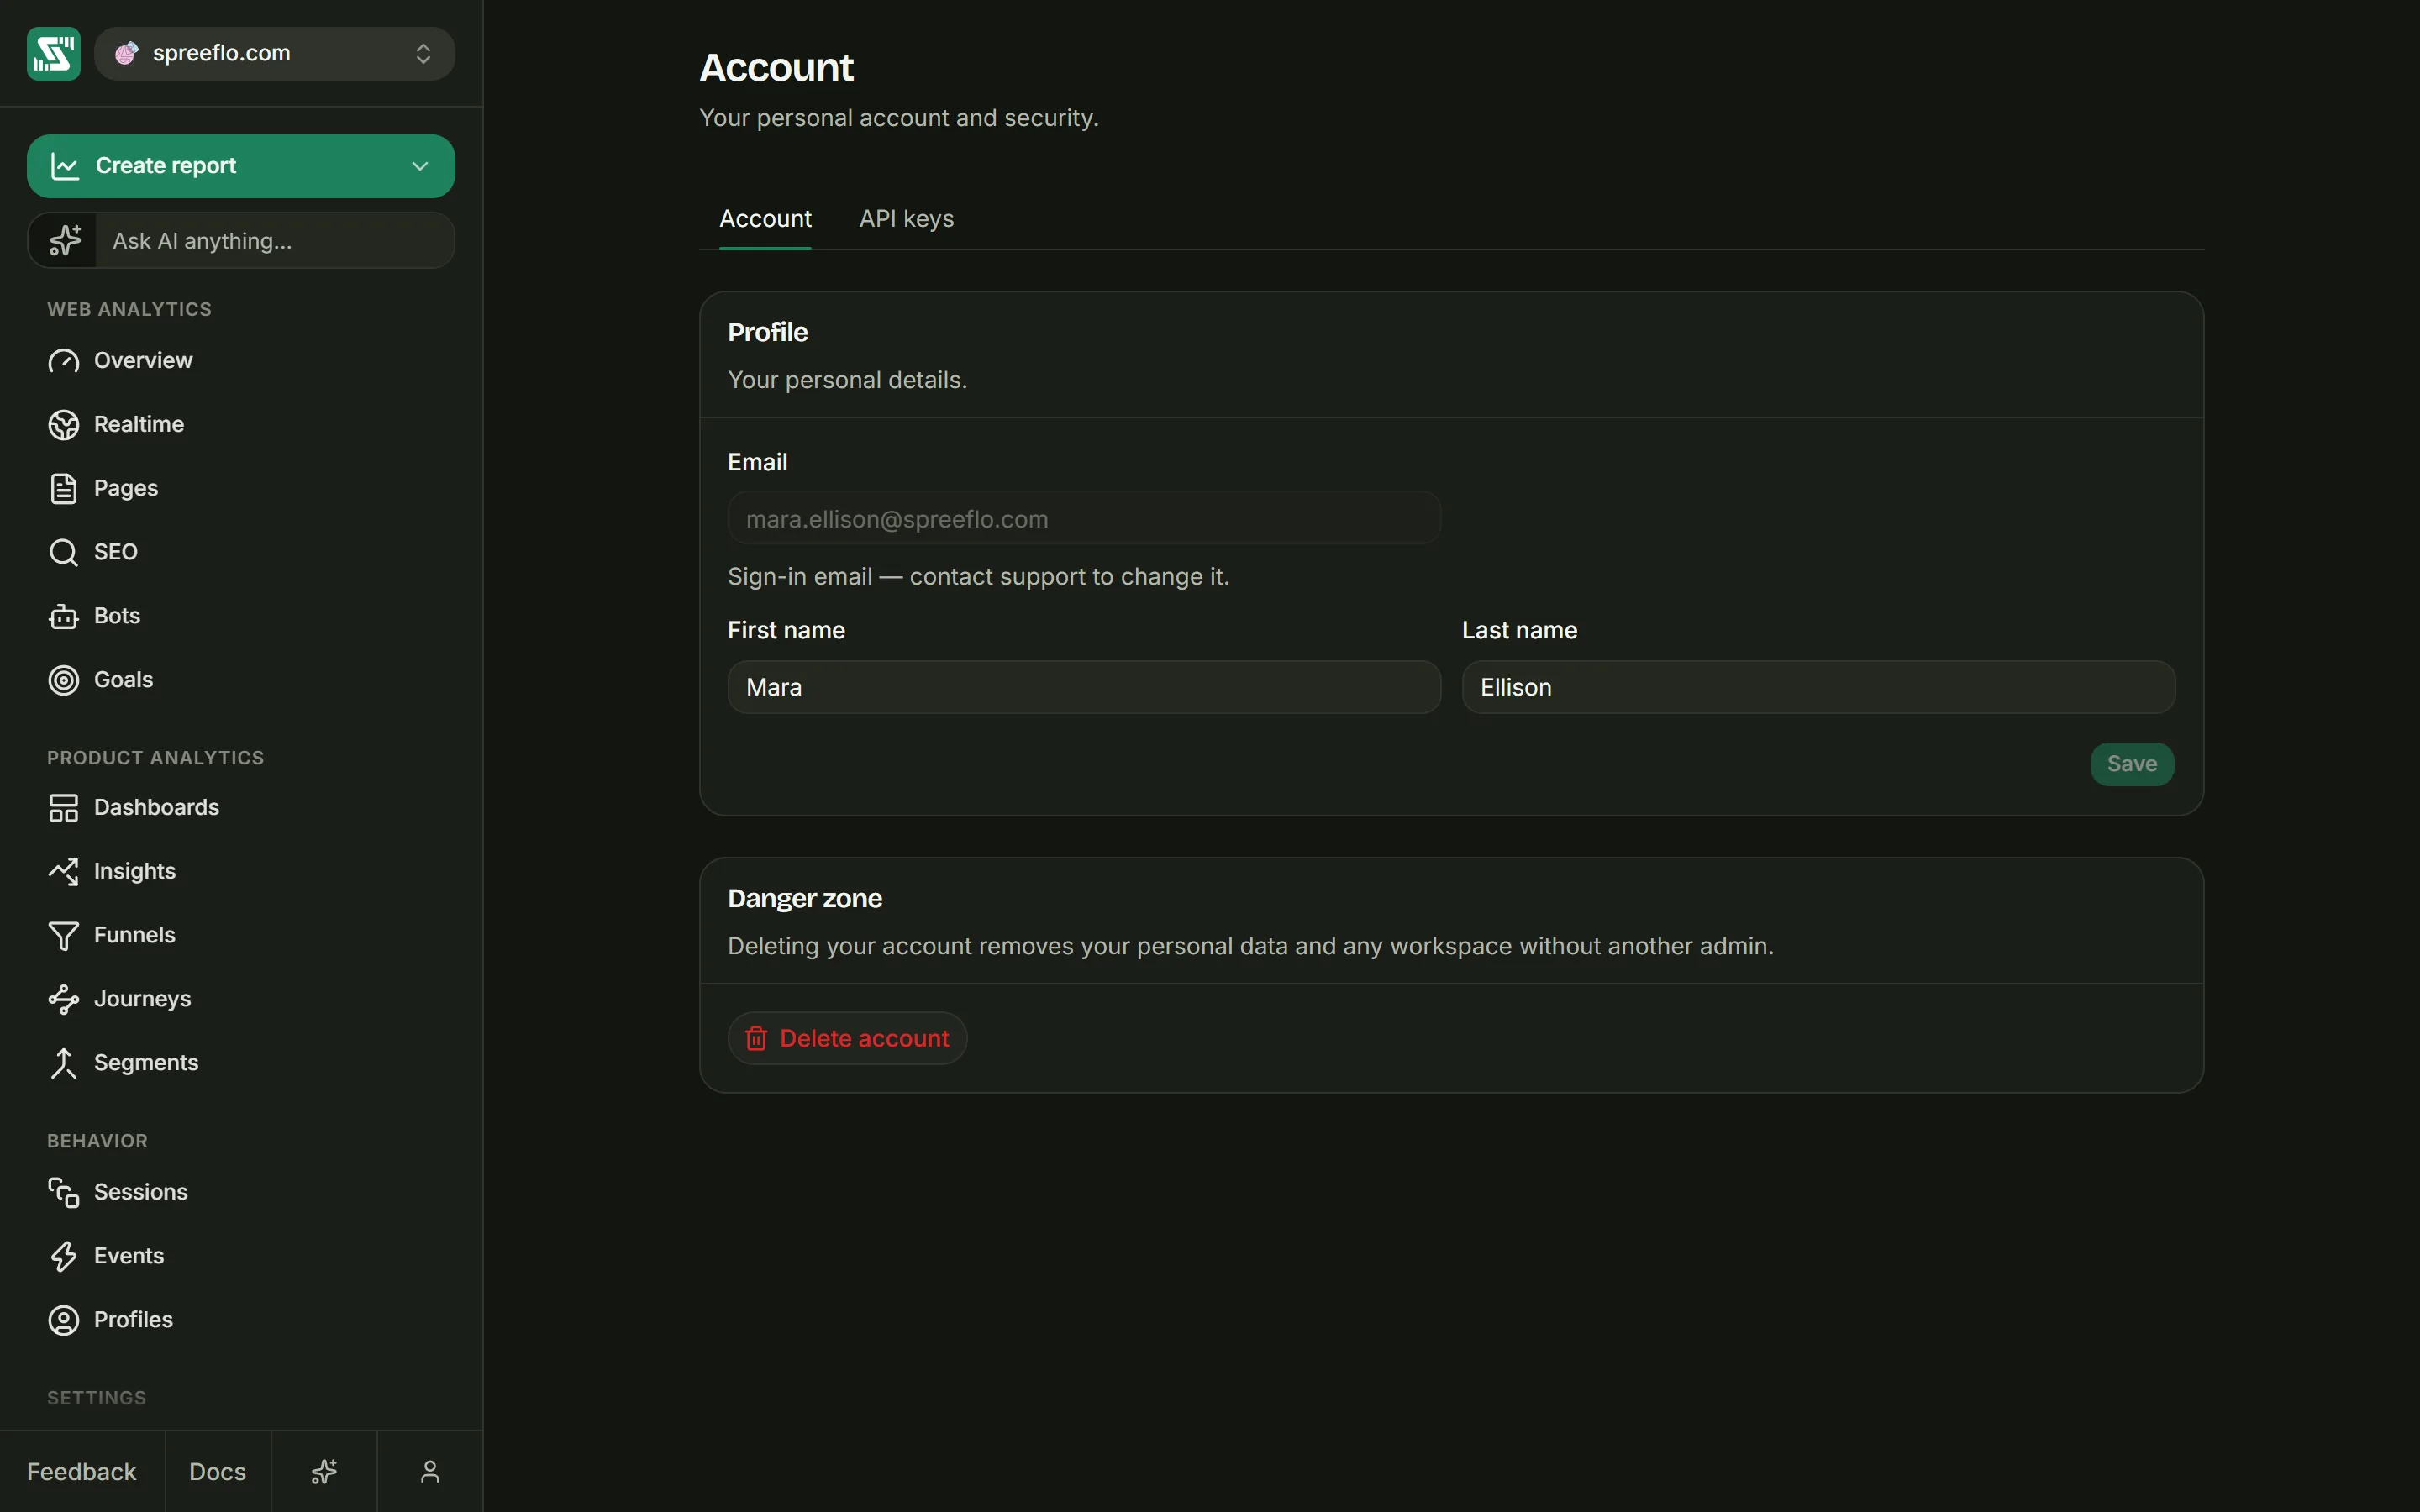
Task: Open the Funnels filter icon
Action: click(x=63, y=935)
